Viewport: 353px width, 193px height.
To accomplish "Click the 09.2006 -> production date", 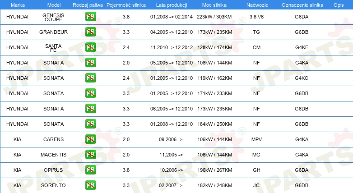I will [171, 139].
